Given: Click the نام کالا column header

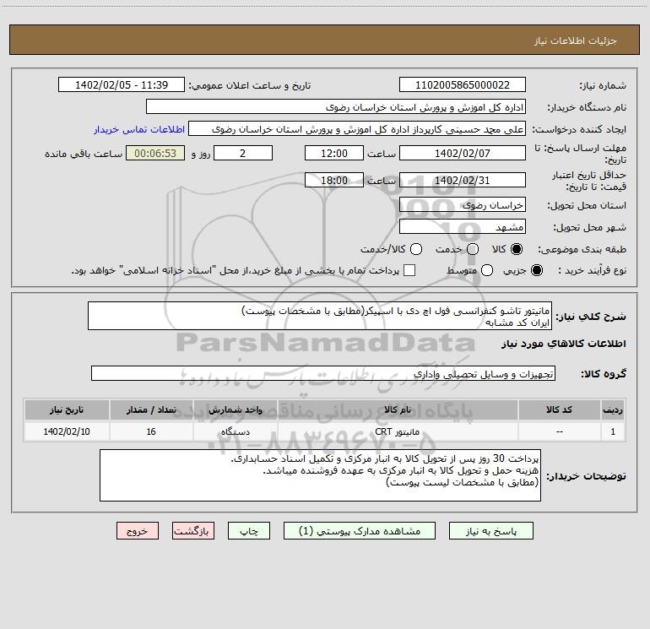Looking at the screenshot, I should 398,409.
